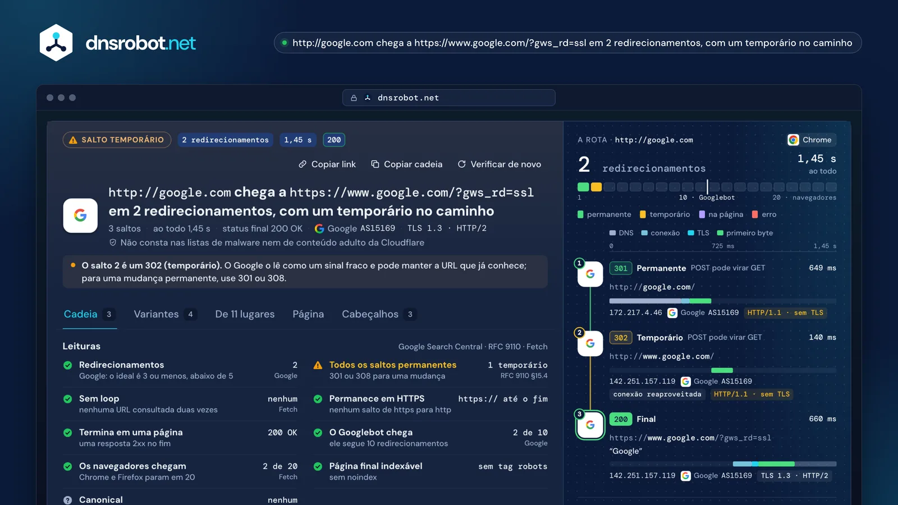
Task: Click the SALTO TEMPORÁRIO warning badge
Action: point(117,140)
